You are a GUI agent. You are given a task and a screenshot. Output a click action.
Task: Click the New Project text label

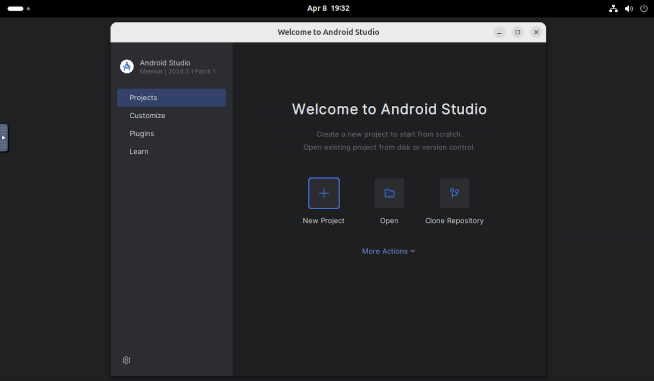(x=324, y=221)
